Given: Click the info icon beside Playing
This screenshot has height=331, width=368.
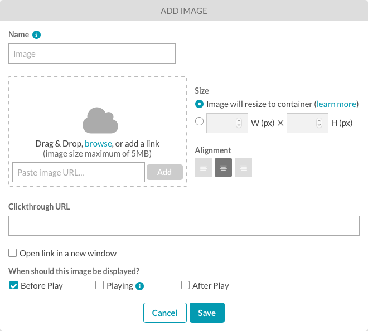Looking at the screenshot, I should coord(139,286).
